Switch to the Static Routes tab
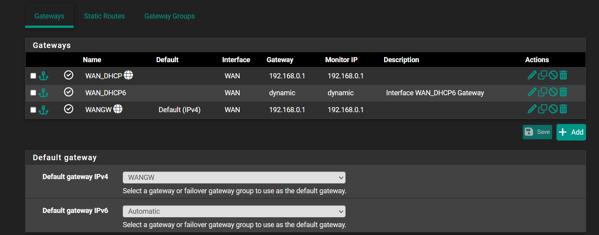 click(104, 16)
